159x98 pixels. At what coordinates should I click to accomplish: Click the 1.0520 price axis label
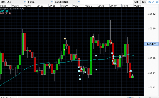click(x=151, y=28)
